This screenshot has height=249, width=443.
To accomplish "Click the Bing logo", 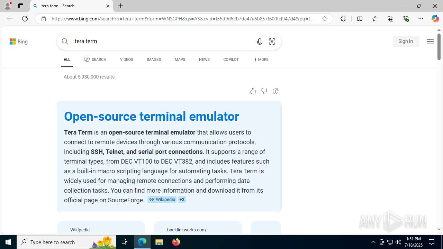I will point(19,41).
